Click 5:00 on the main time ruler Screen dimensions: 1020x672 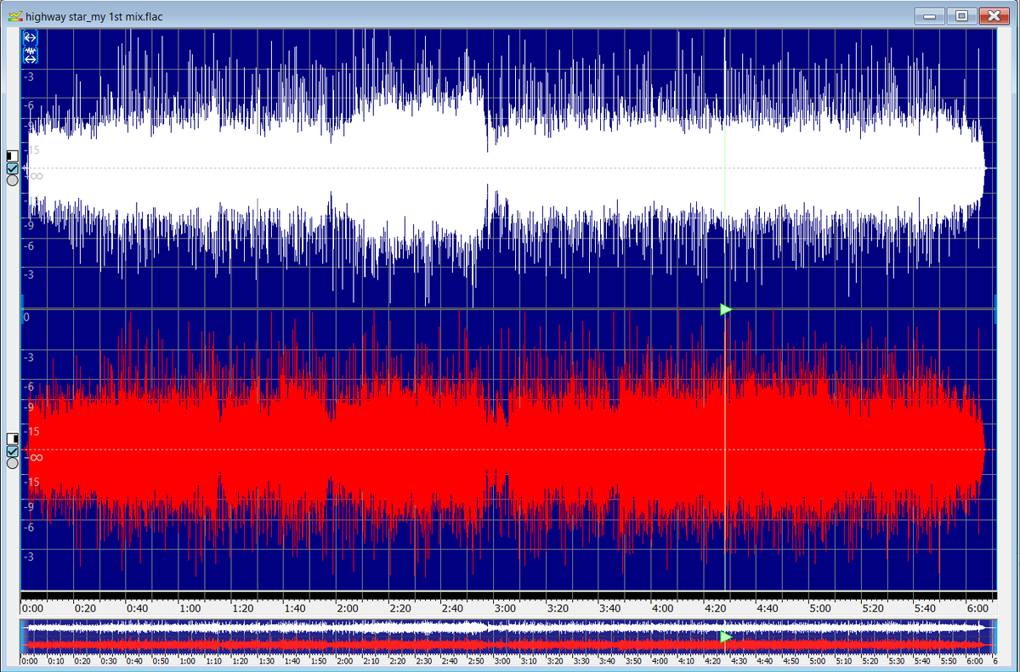(x=820, y=608)
